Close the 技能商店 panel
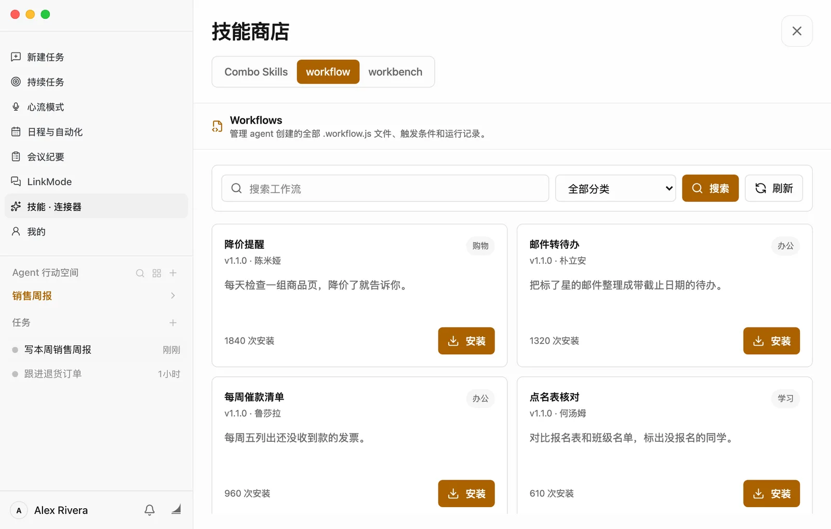 point(797,31)
